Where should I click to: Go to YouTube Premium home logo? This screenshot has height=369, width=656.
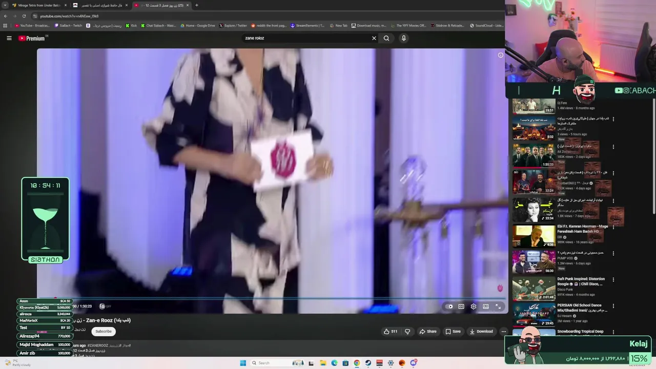point(32,38)
